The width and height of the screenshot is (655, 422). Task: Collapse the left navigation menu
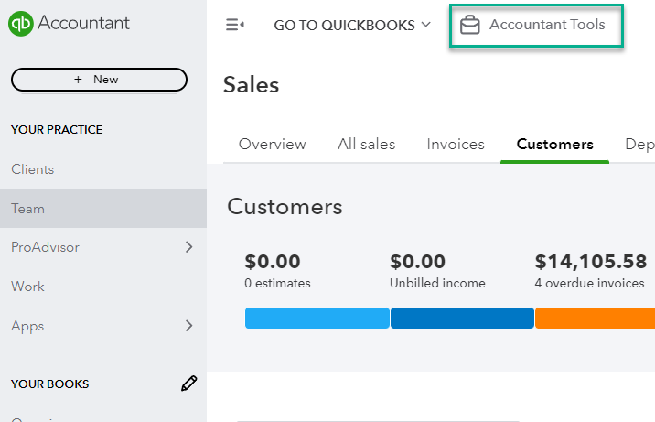235,25
